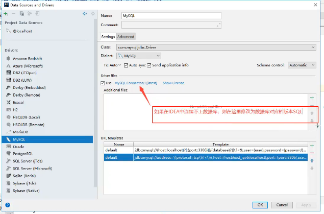Select the SQL Server (jTds) driver

pyautogui.click(x=28, y=161)
